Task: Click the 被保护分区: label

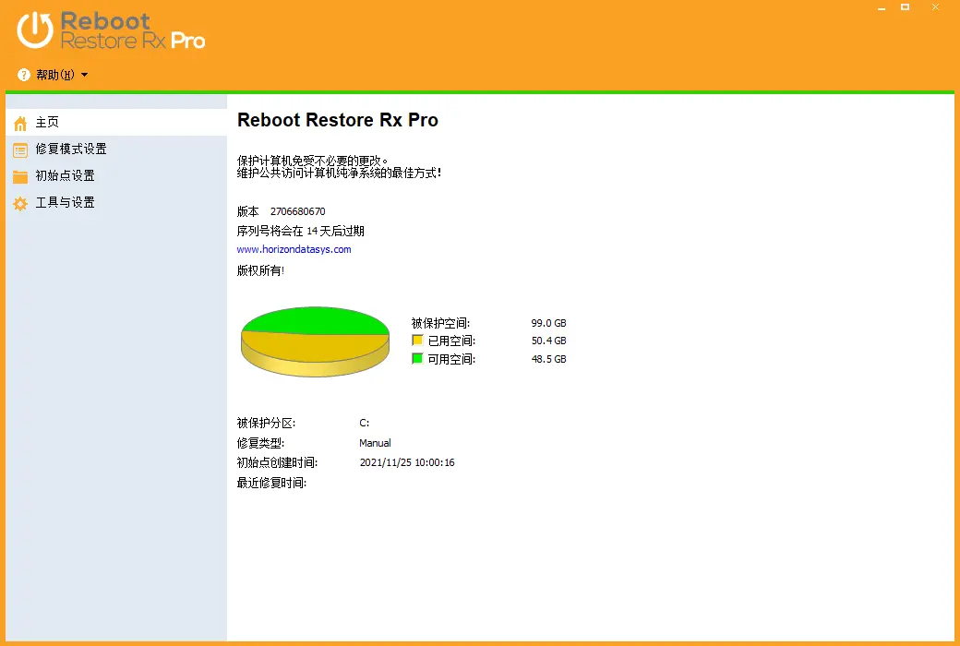Action: click(267, 423)
